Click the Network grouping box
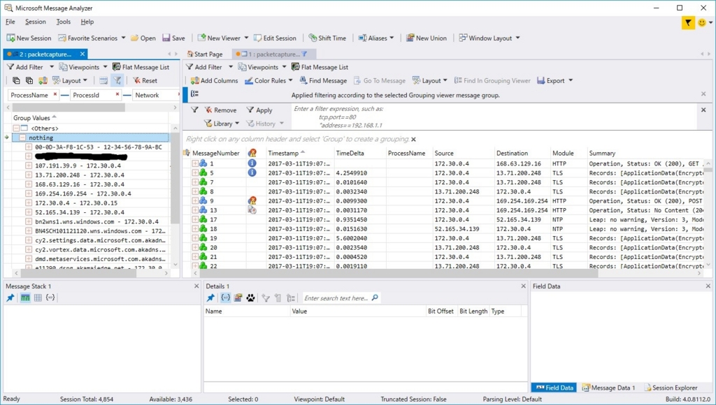Viewport: 716px width, 405px height. tap(156, 95)
